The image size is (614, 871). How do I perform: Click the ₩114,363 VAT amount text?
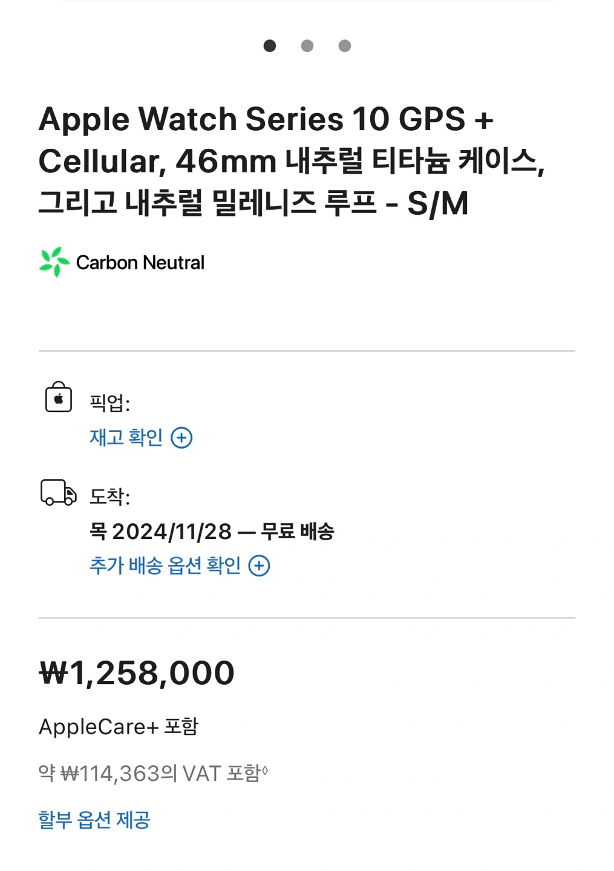point(109,774)
